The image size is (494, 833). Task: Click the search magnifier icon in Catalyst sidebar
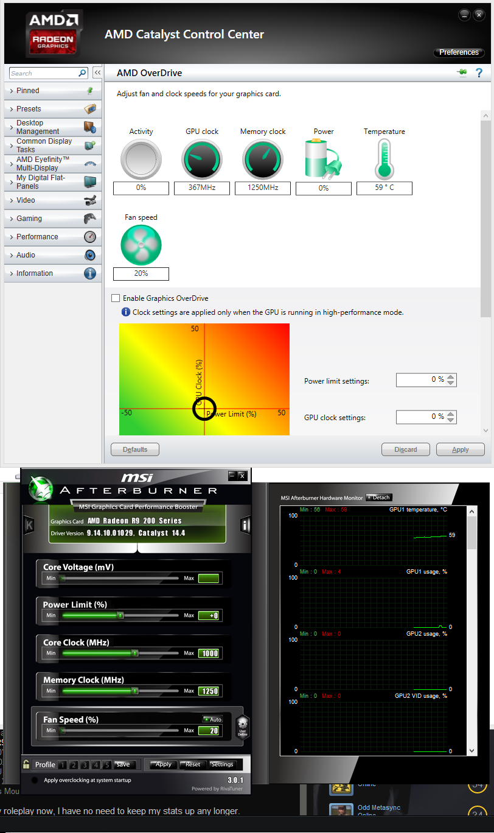coord(83,73)
